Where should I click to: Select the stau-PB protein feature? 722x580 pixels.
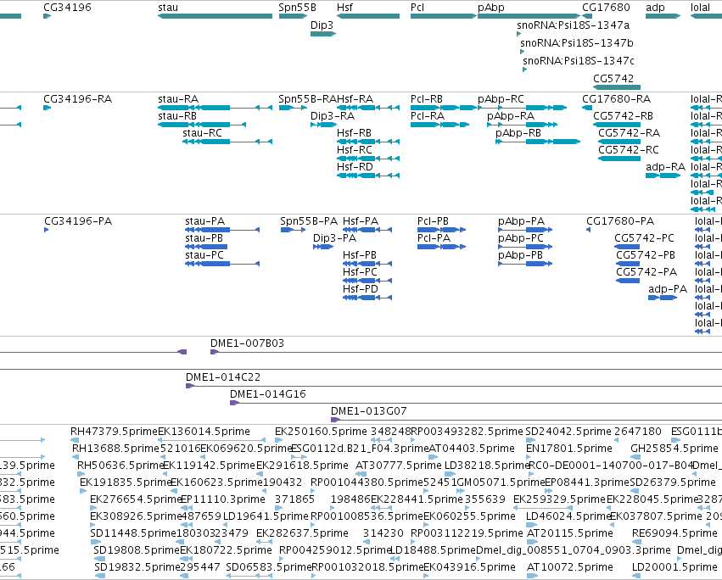pos(206,247)
